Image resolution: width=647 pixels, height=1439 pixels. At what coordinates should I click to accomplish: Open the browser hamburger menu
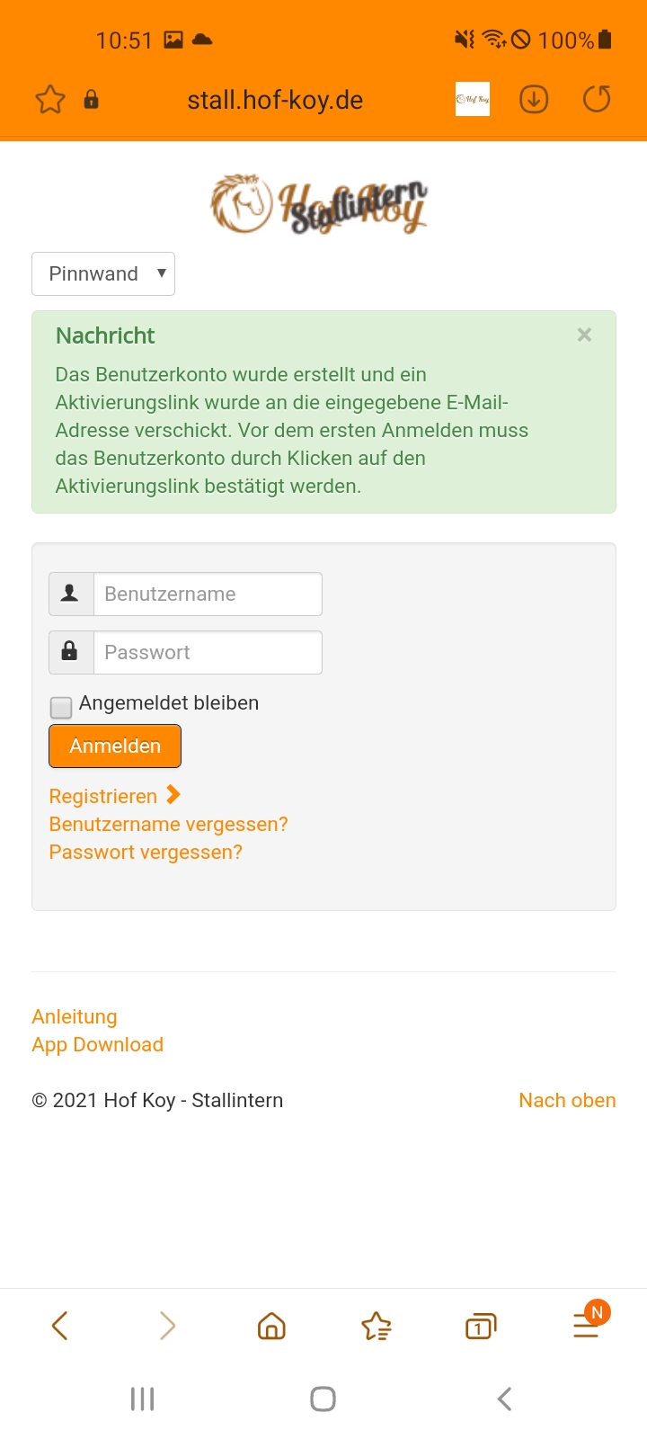586,1326
